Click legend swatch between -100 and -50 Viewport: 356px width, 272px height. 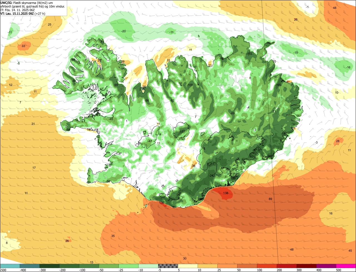point(89,266)
